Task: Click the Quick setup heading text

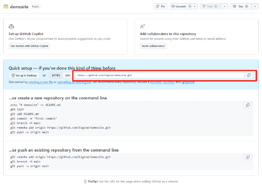Action: (62, 68)
